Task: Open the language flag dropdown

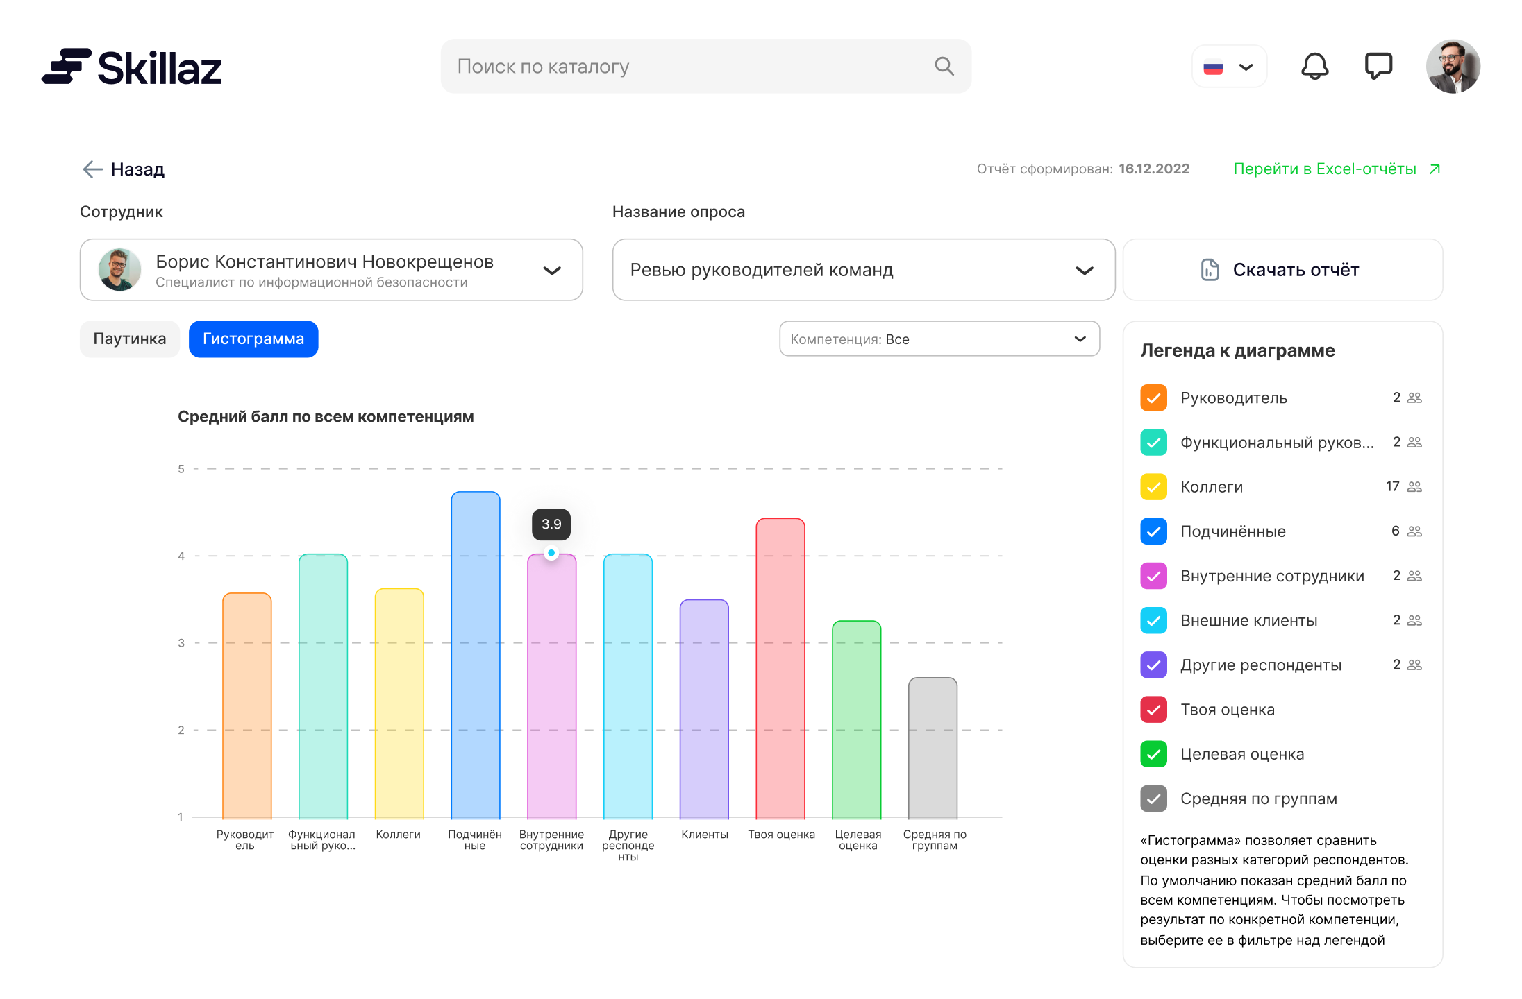Action: [1229, 67]
